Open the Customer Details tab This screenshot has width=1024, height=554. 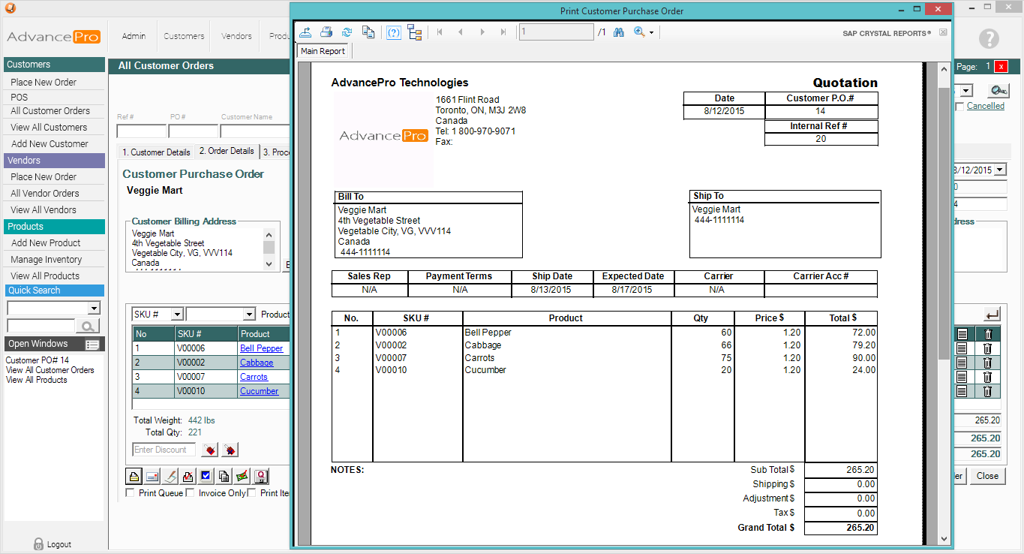click(x=156, y=152)
